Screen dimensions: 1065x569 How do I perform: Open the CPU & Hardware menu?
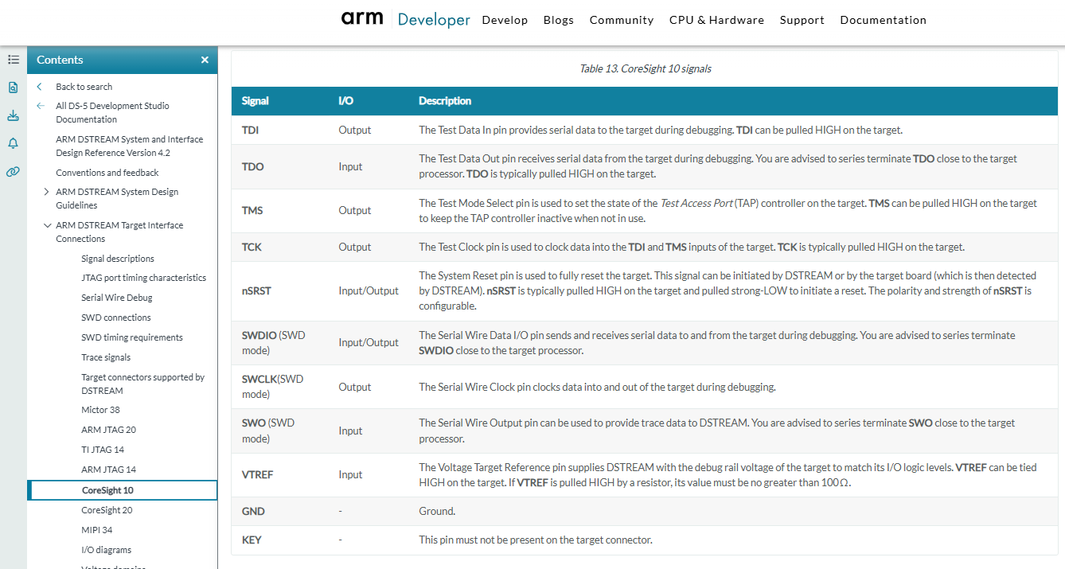[x=716, y=20]
